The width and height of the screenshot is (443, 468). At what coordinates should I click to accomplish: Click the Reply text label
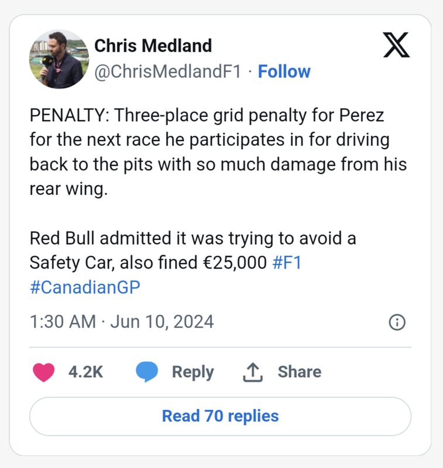pyautogui.click(x=193, y=372)
